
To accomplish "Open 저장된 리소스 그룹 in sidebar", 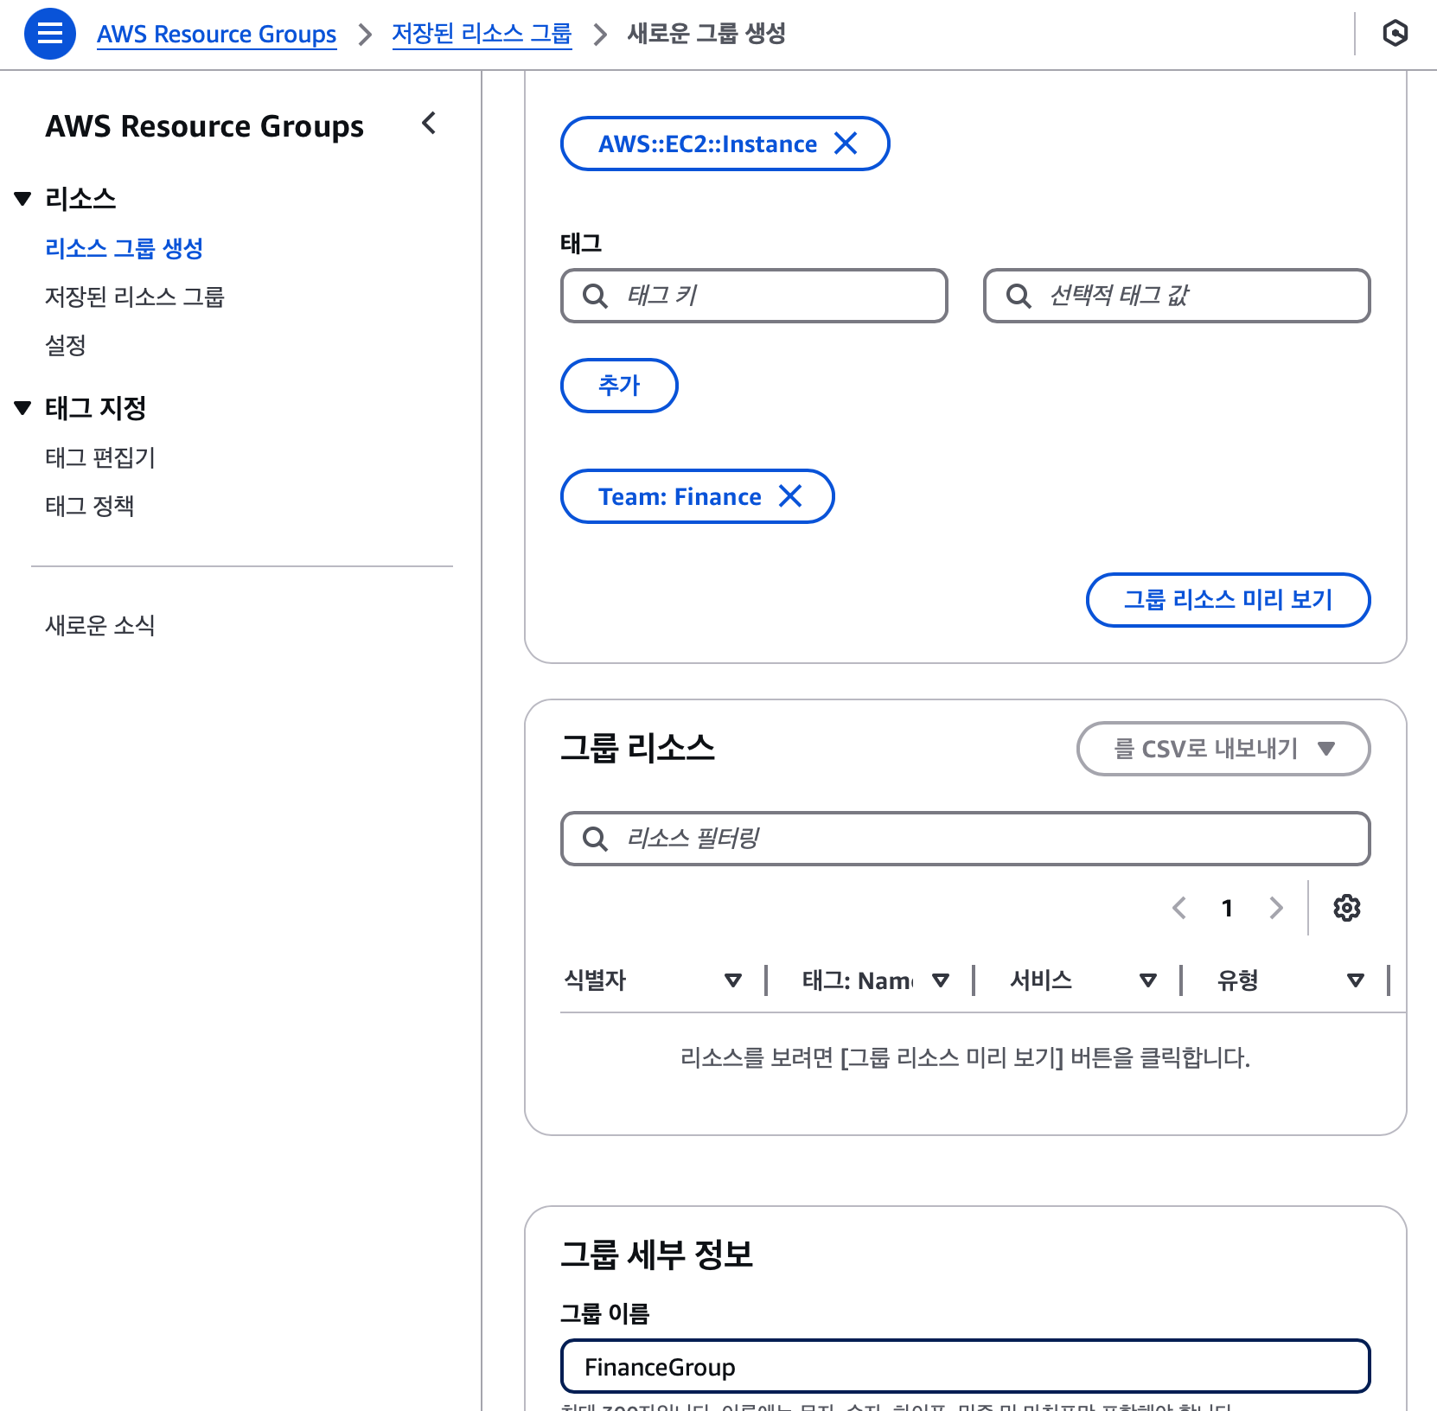I will (134, 297).
